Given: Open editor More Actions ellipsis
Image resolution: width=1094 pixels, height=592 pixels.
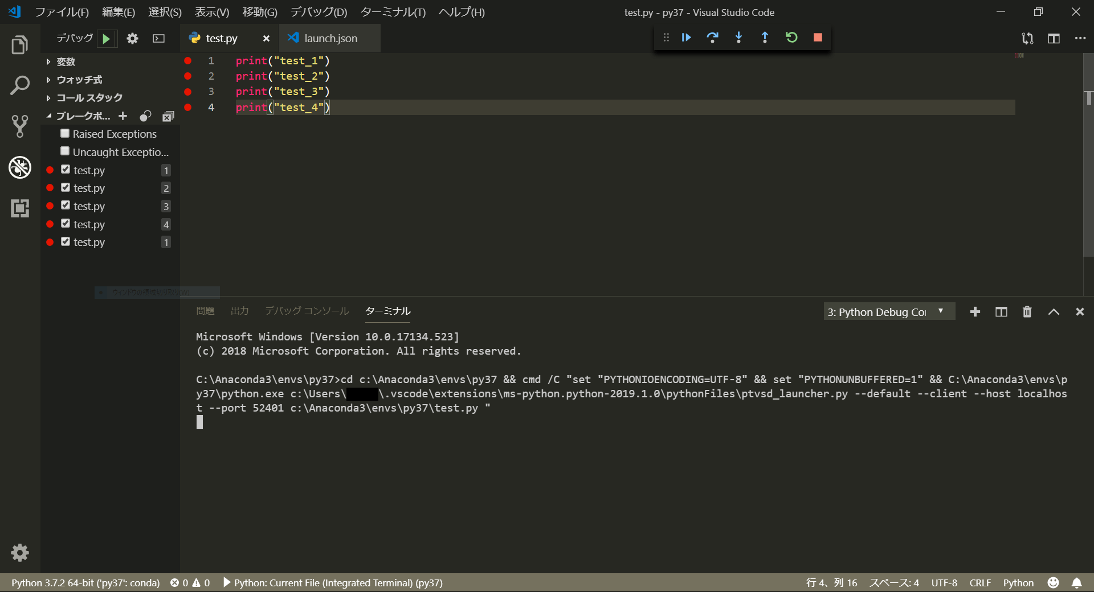Looking at the screenshot, I should pos(1080,39).
